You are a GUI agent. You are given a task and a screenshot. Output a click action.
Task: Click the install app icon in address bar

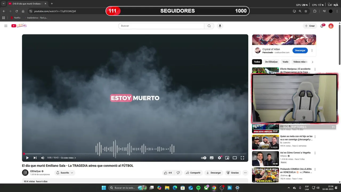pyautogui.click(x=294, y=11)
